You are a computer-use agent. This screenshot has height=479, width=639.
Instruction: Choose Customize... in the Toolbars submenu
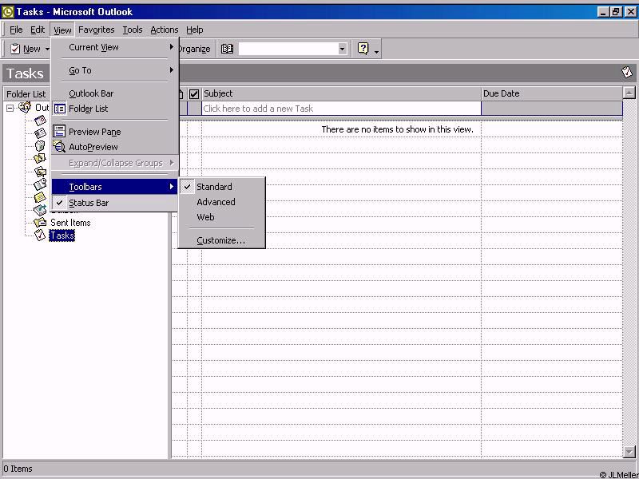coord(220,240)
